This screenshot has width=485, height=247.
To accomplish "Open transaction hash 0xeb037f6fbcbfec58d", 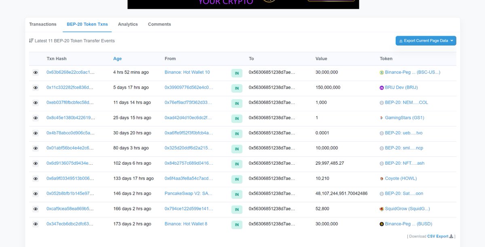I will pyautogui.click(x=70, y=103).
